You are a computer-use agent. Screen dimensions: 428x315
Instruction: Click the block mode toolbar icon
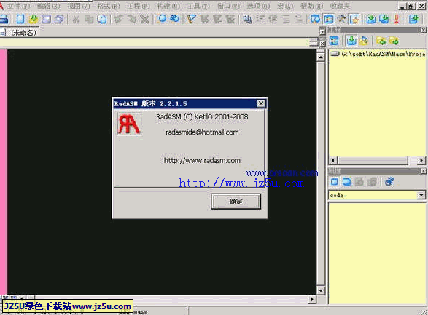coord(248,19)
